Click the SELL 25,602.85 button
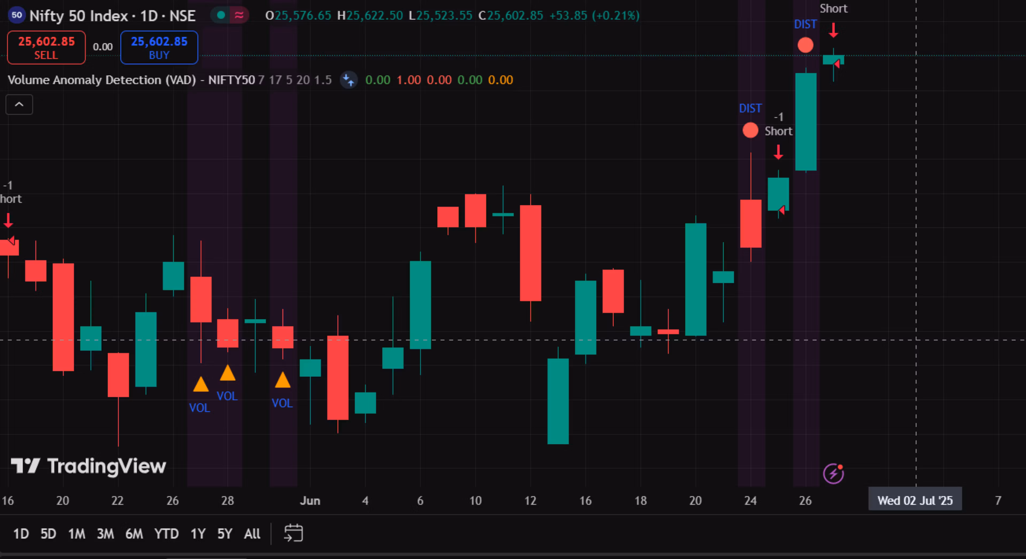The height and width of the screenshot is (559, 1026). click(46, 47)
